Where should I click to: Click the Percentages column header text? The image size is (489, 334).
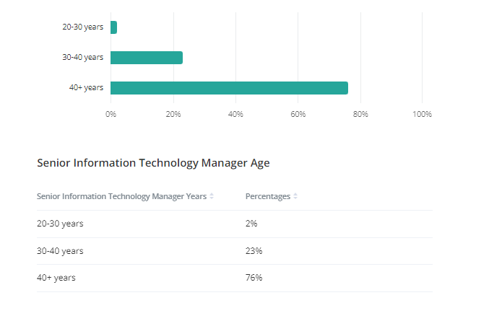[267, 196]
